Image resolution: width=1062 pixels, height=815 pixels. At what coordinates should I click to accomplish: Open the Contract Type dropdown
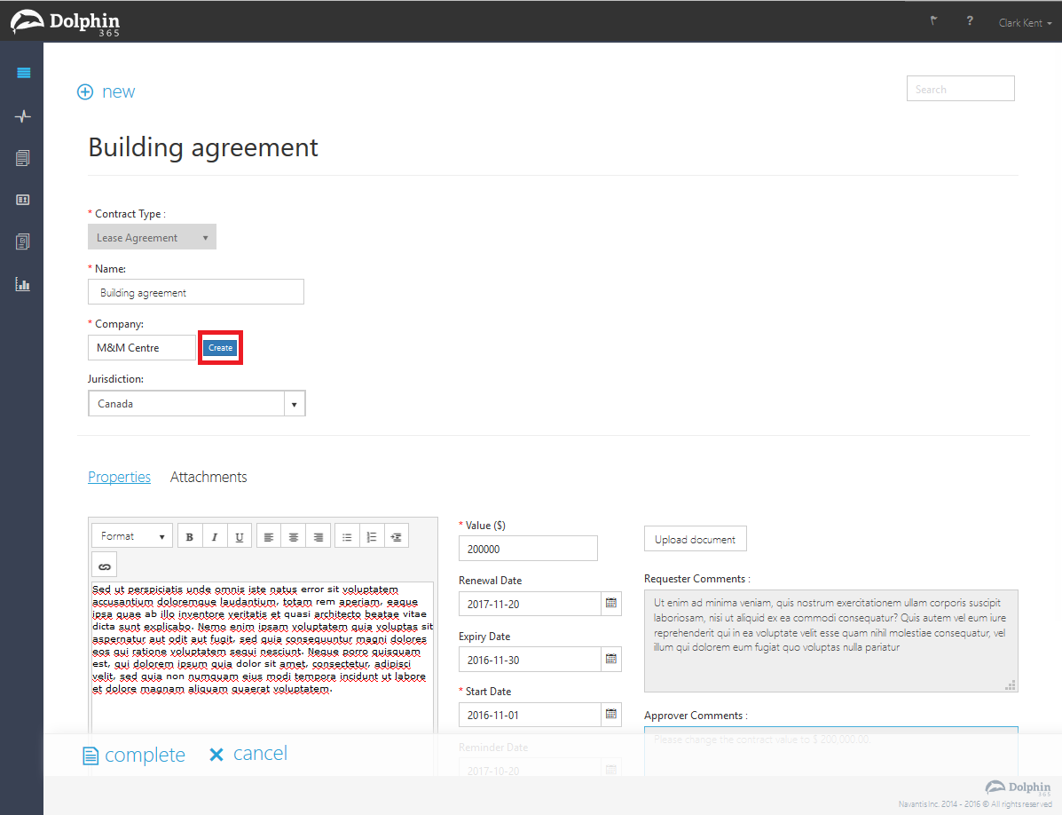(153, 237)
